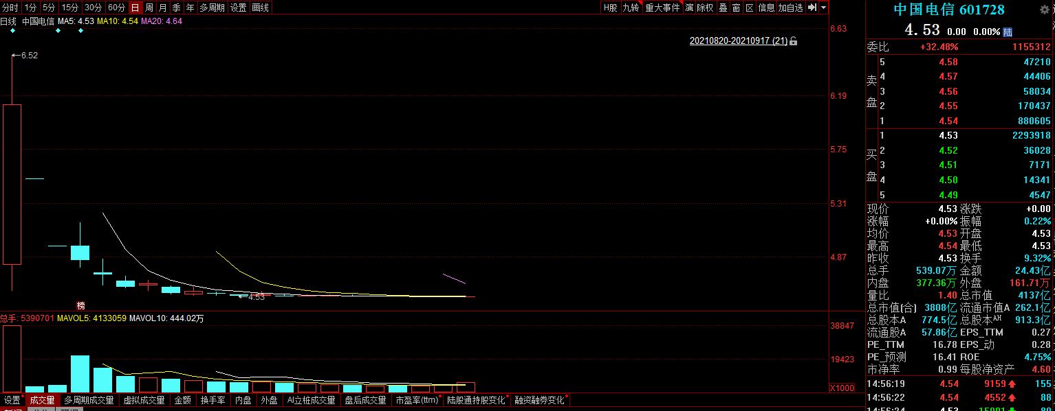Screen dimensions: 1055x411
Task: Click the tallest cyan volume bar
Action: (x=80, y=374)
